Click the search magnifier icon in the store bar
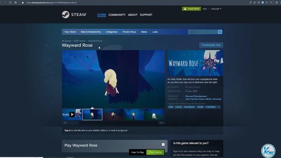The height and width of the screenshot is (158, 281). (220, 32)
